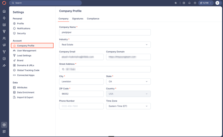The image size is (223, 137).
Task: Switch to the Signatures tab
Action: [x=78, y=19]
